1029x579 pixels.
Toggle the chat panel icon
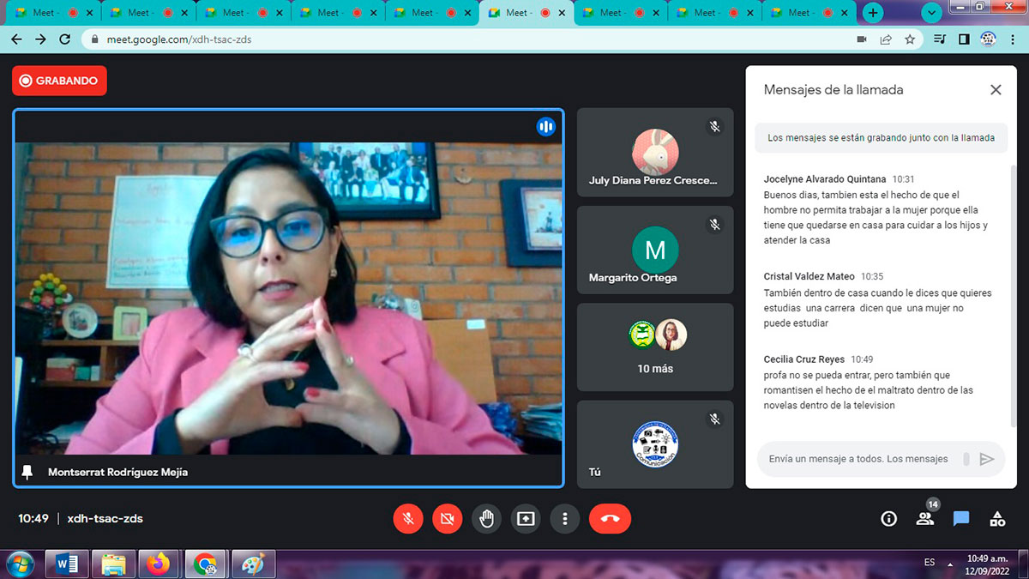(961, 519)
